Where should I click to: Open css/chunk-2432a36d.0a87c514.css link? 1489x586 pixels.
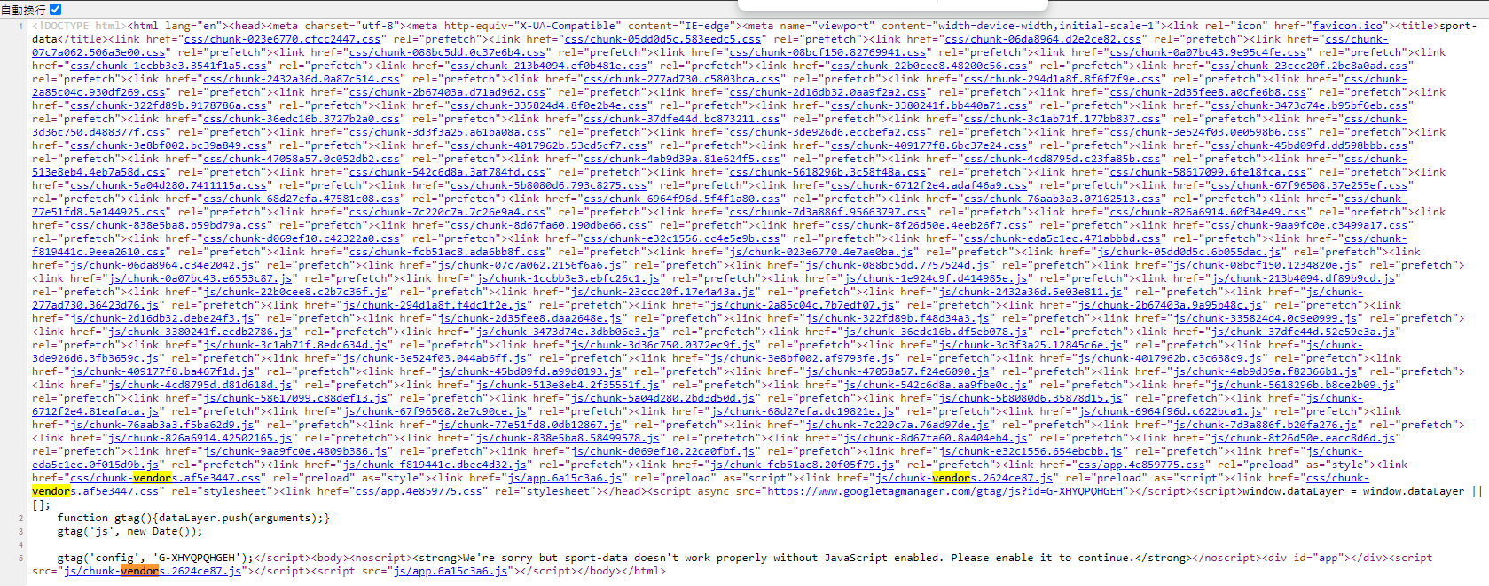[302, 79]
